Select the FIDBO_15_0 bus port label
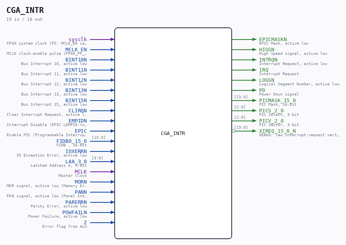The width and height of the screenshot is (346, 245). point(72,141)
